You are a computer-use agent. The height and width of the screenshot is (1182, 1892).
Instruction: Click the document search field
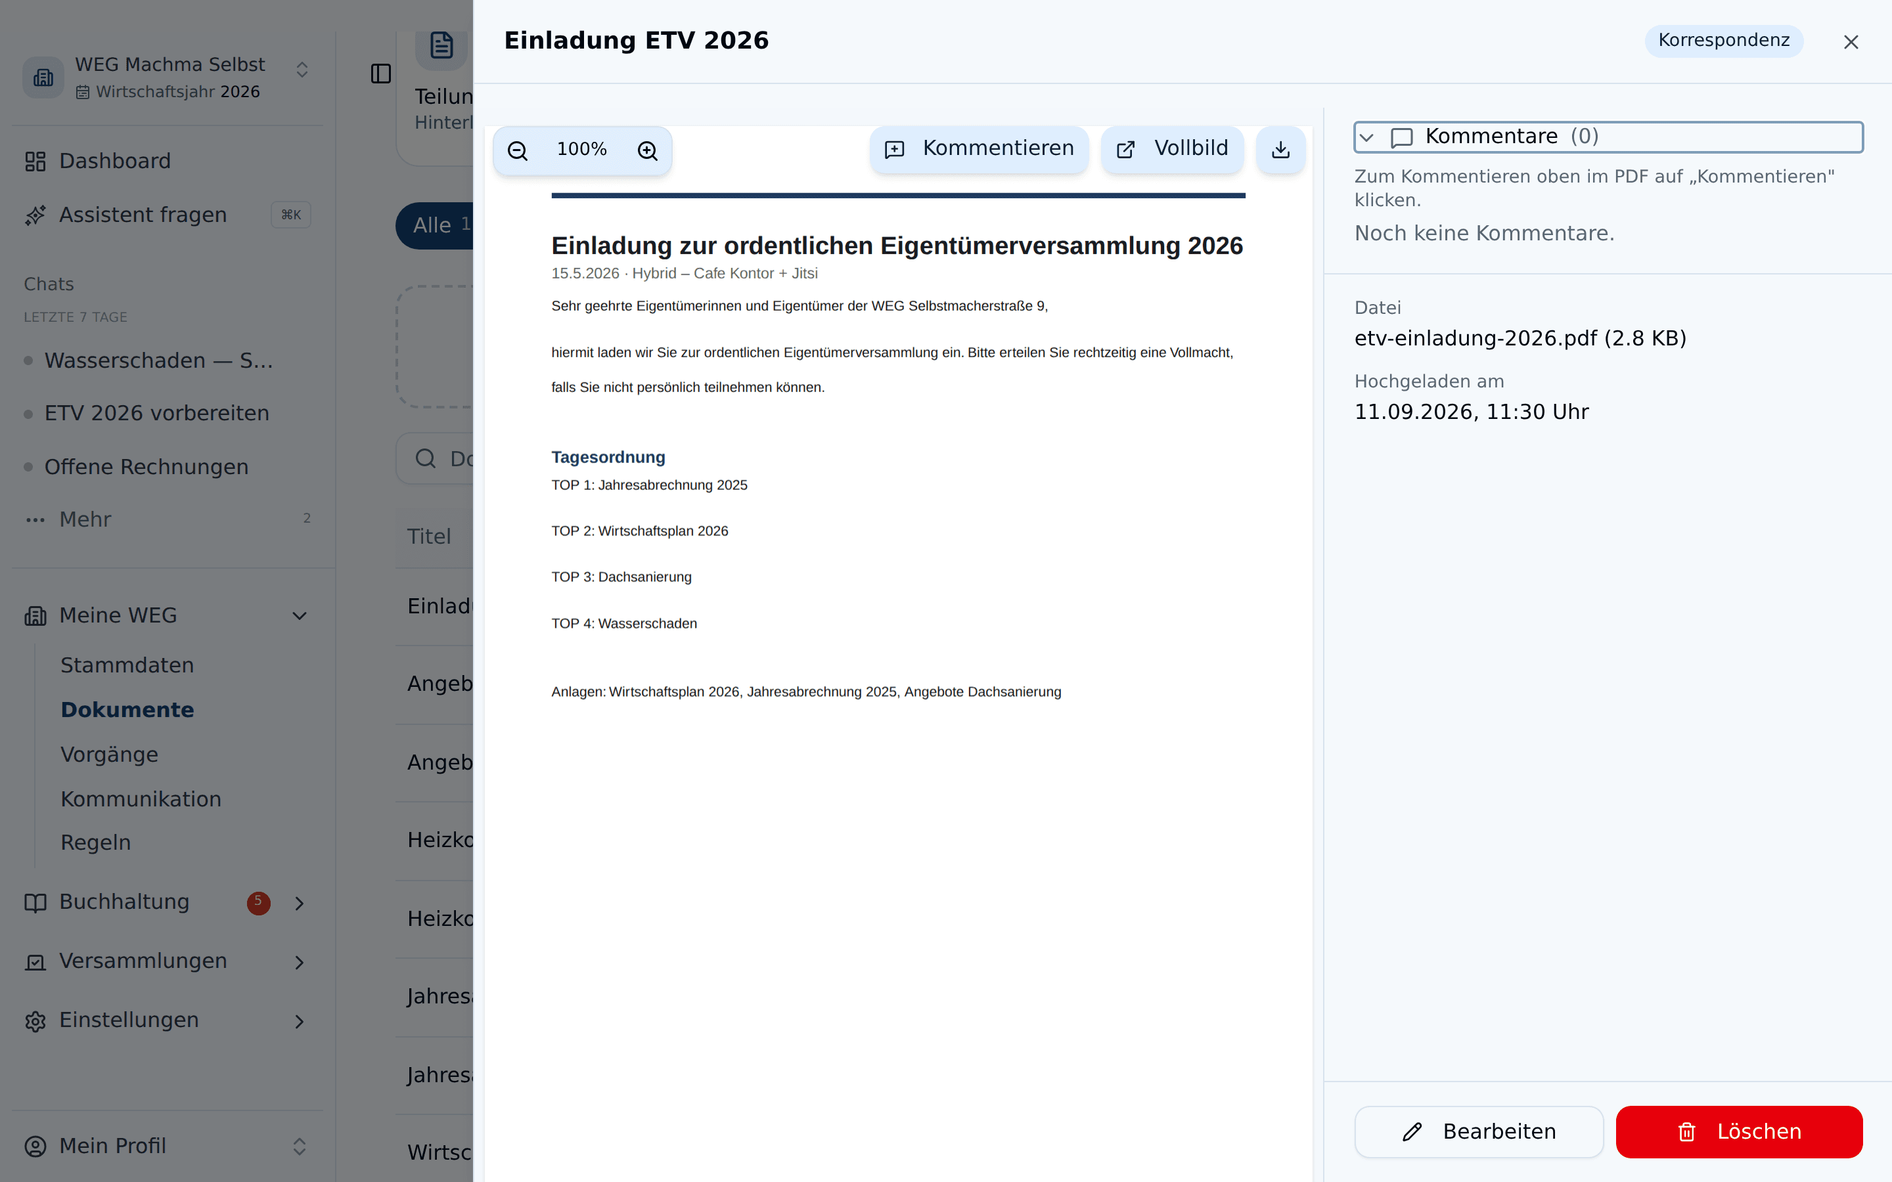tap(435, 458)
